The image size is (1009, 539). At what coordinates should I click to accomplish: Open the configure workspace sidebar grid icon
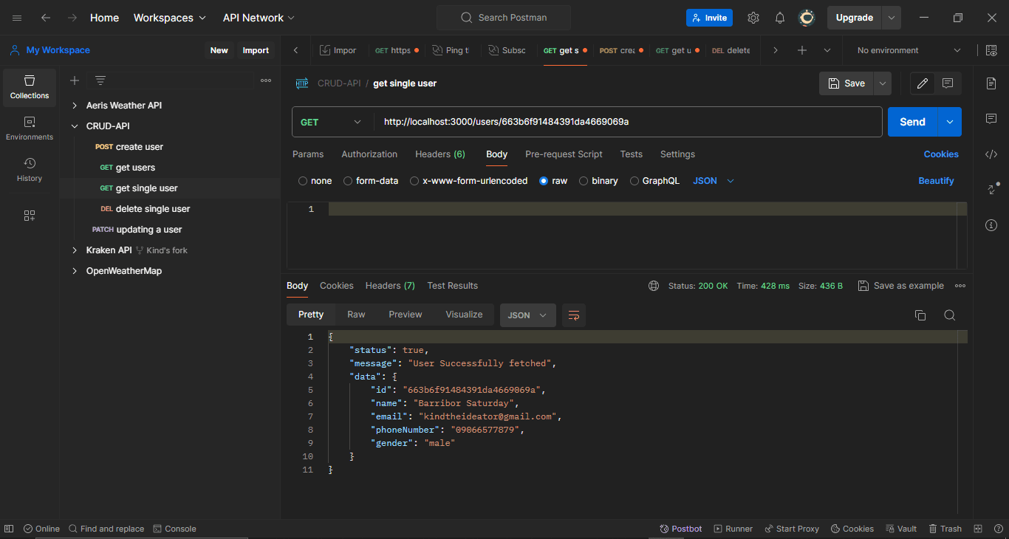pyautogui.click(x=30, y=216)
